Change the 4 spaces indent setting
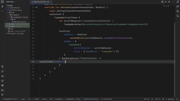The width and height of the screenshot is (180, 101). [x=170, y=99]
